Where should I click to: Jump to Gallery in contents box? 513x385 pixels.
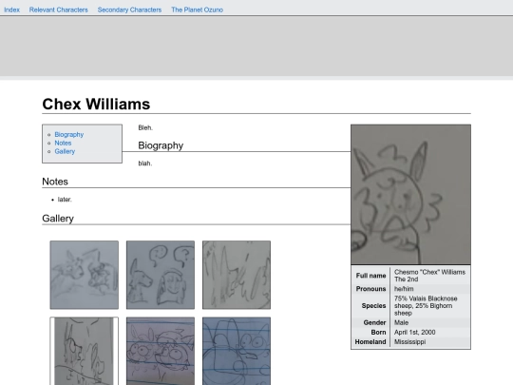click(x=65, y=151)
